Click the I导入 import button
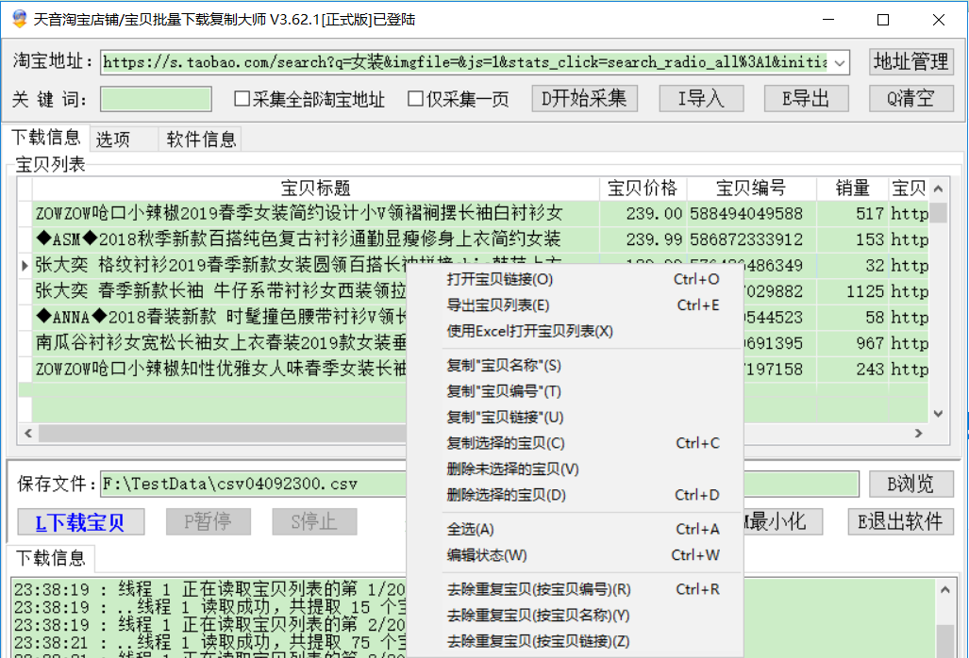 pyautogui.click(x=700, y=98)
